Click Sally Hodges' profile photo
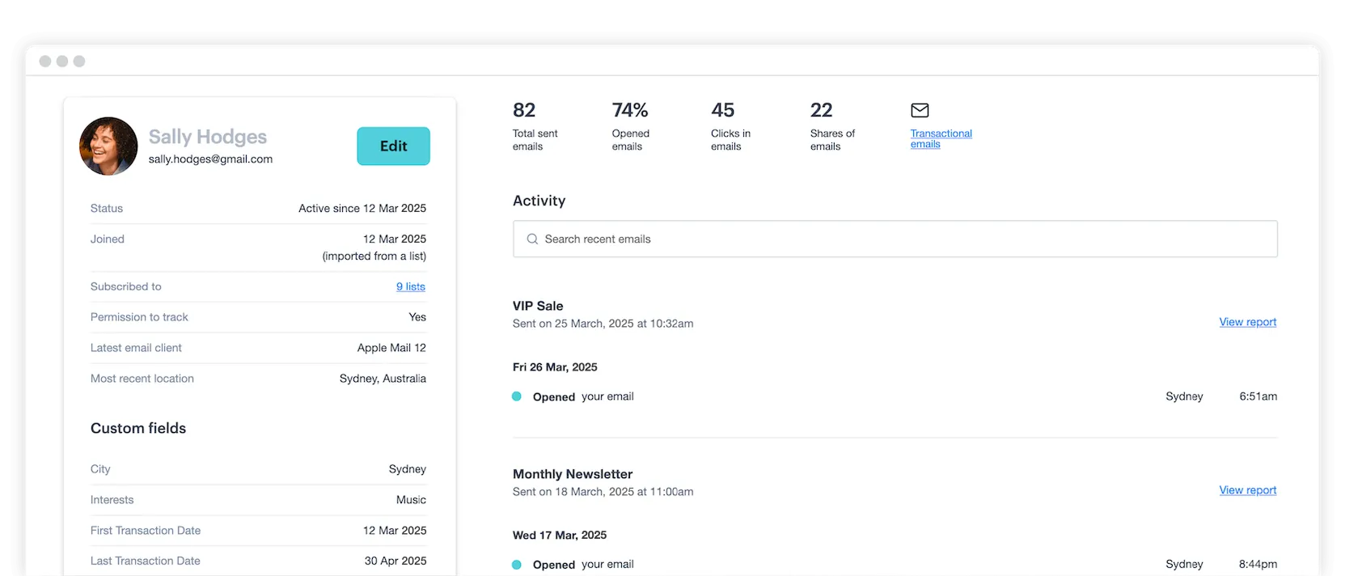This screenshot has height=576, width=1345. click(108, 146)
